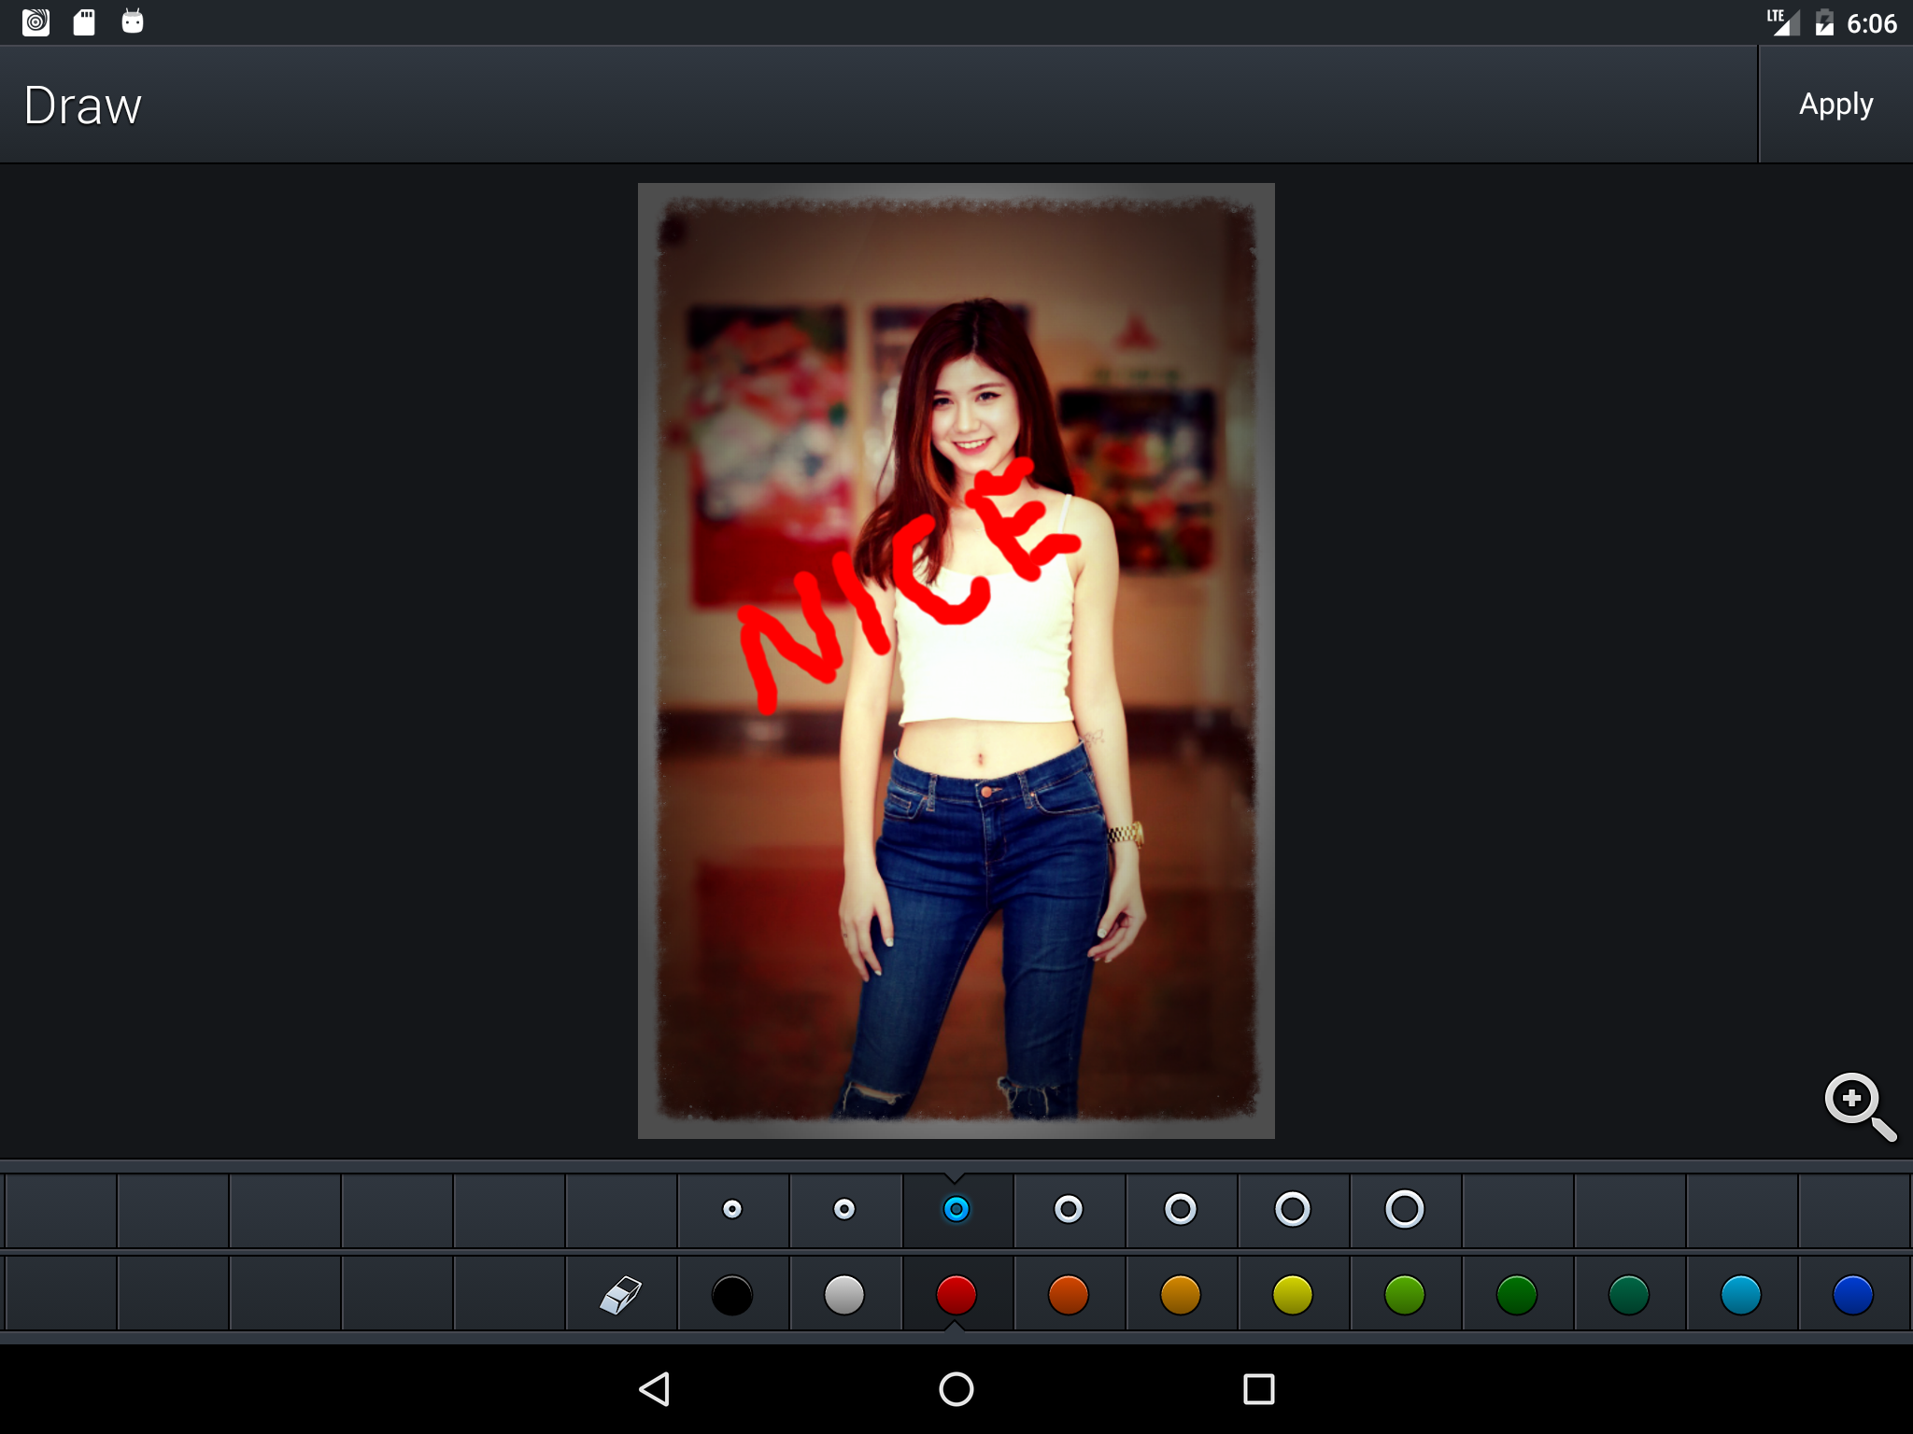Tap the photo canvas with NICE drawing
The width and height of the screenshot is (1913, 1434).
(956, 661)
